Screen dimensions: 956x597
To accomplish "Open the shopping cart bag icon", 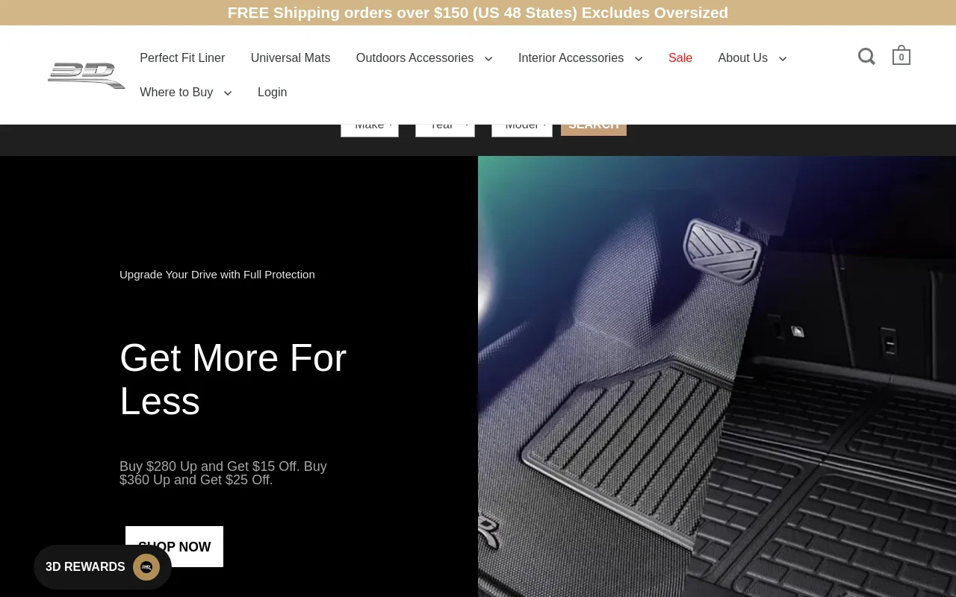I will pos(901,57).
